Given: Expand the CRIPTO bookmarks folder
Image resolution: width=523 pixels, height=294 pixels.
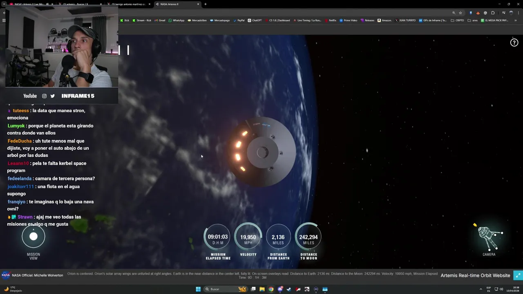Looking at the screenshot, I should point(457,20).
